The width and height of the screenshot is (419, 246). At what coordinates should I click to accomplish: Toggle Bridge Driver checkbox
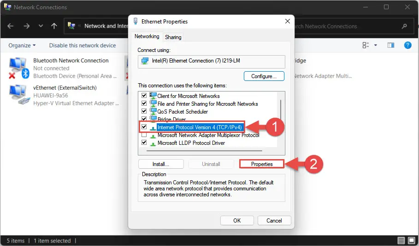pyautogui.click(x=144, y=118)
